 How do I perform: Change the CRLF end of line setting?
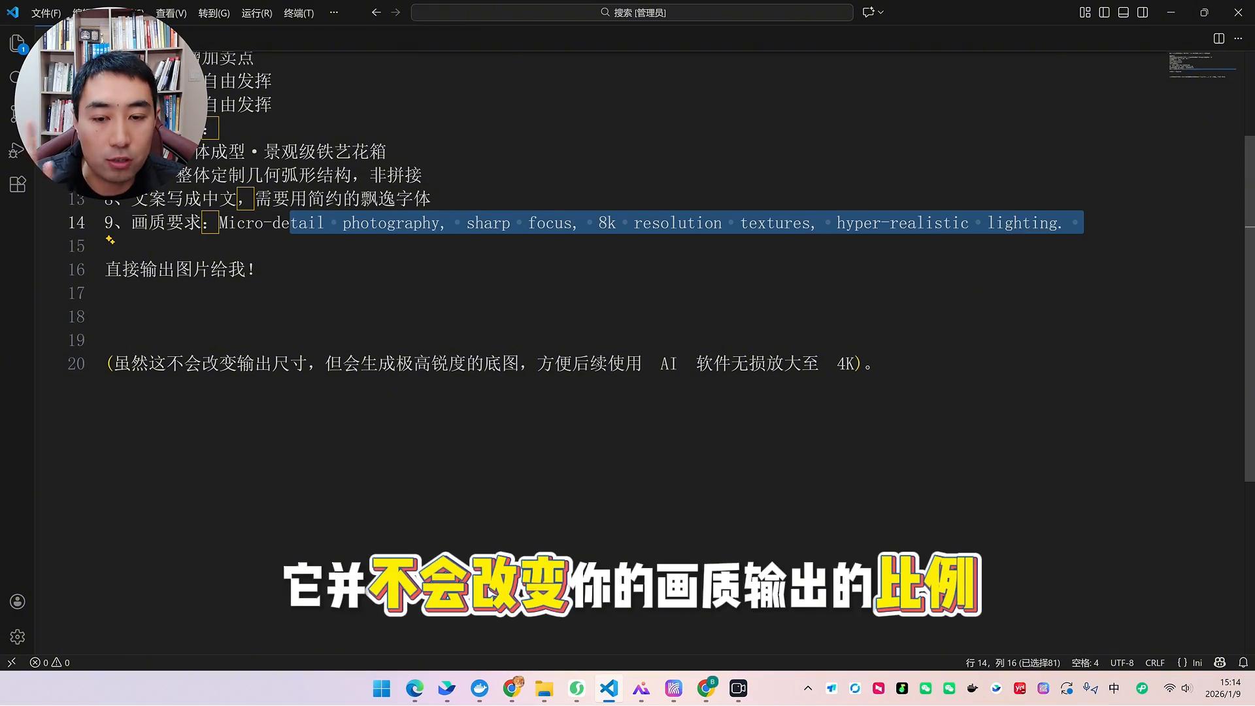[x=1154, y=662]
